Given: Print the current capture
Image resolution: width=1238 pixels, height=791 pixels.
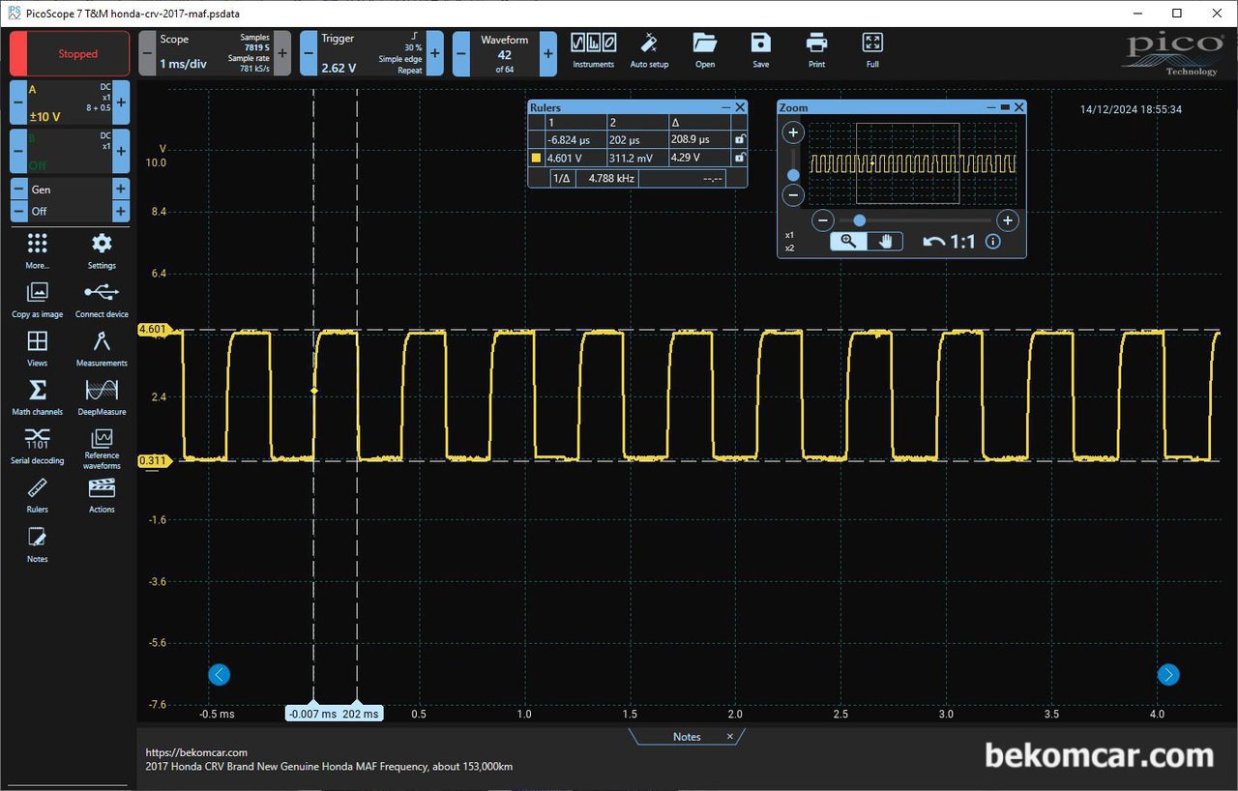Looking at the screenshot, I should coord(816,50).
